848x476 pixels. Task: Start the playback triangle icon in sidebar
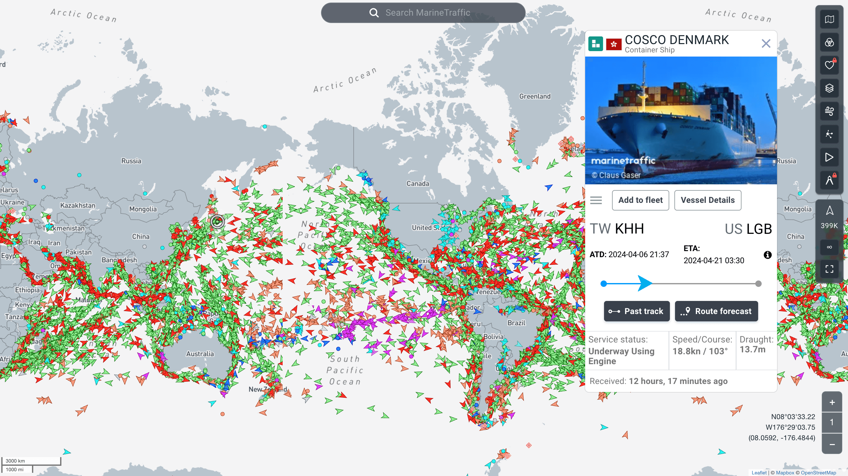tap(829, 157)
